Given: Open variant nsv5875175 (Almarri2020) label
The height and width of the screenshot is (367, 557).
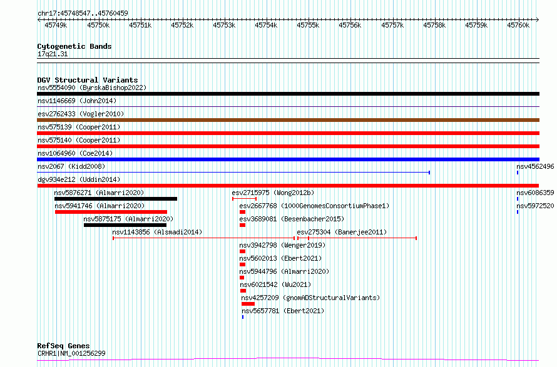Looking at the screenshot, I should pyautogui.click(x=128, y=219).
